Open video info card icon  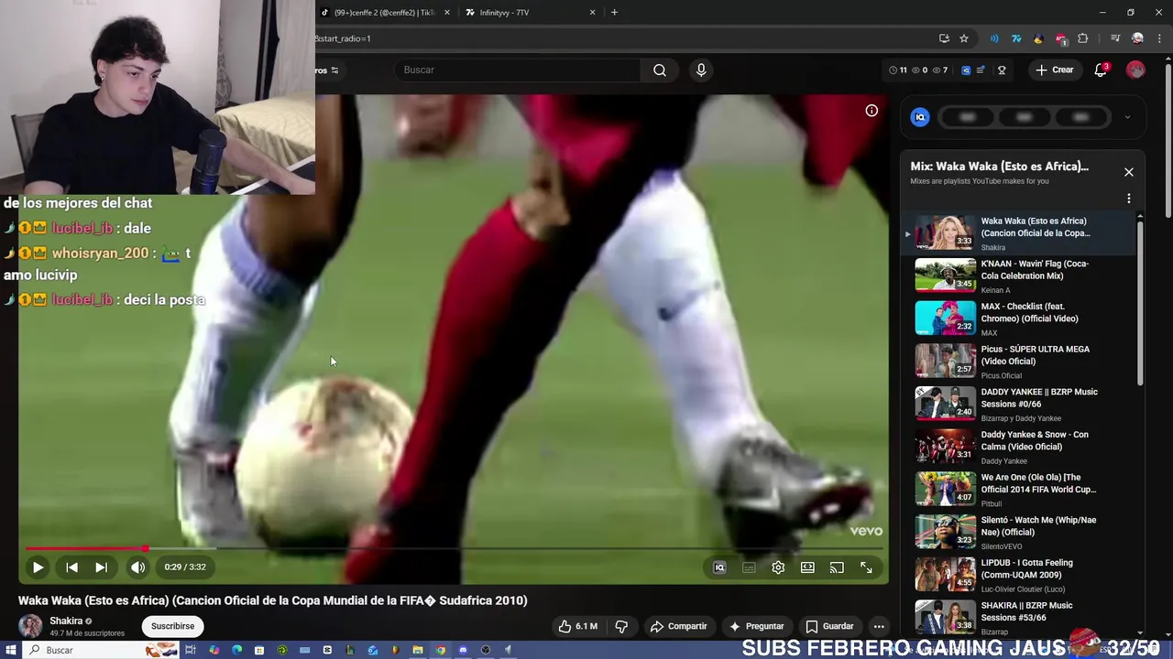[872, 111]
